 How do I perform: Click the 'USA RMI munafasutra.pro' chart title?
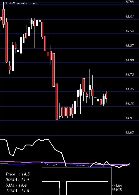click(20, 3)
